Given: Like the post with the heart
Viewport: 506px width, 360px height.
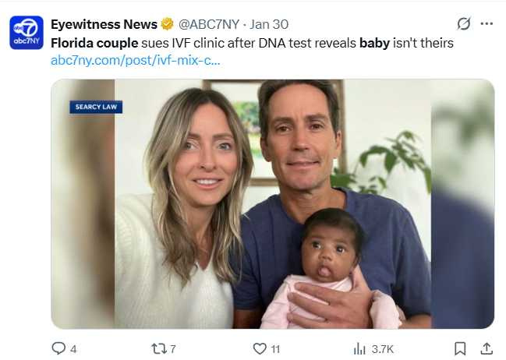Looking at the screenshot, I should coord(260,348).
